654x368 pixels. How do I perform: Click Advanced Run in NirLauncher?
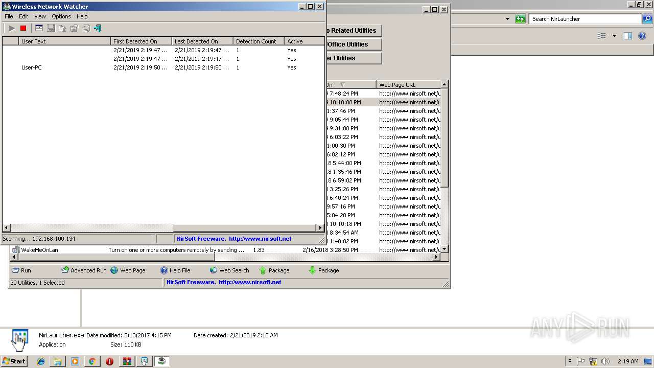84,270
